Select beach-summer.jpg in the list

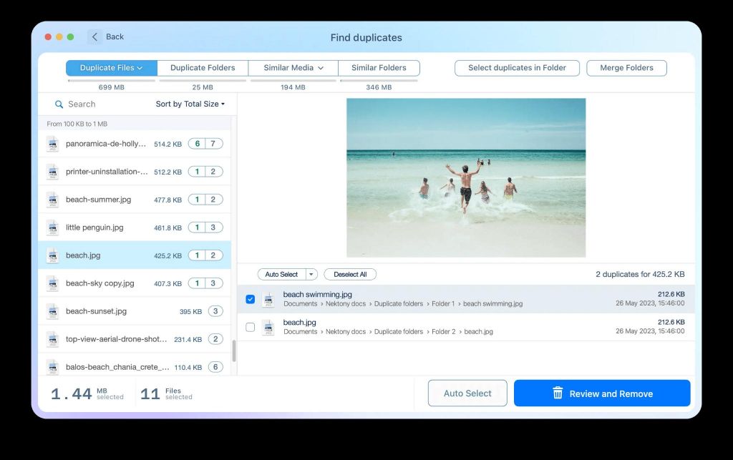pyautogui.click(x=135, y=200)
